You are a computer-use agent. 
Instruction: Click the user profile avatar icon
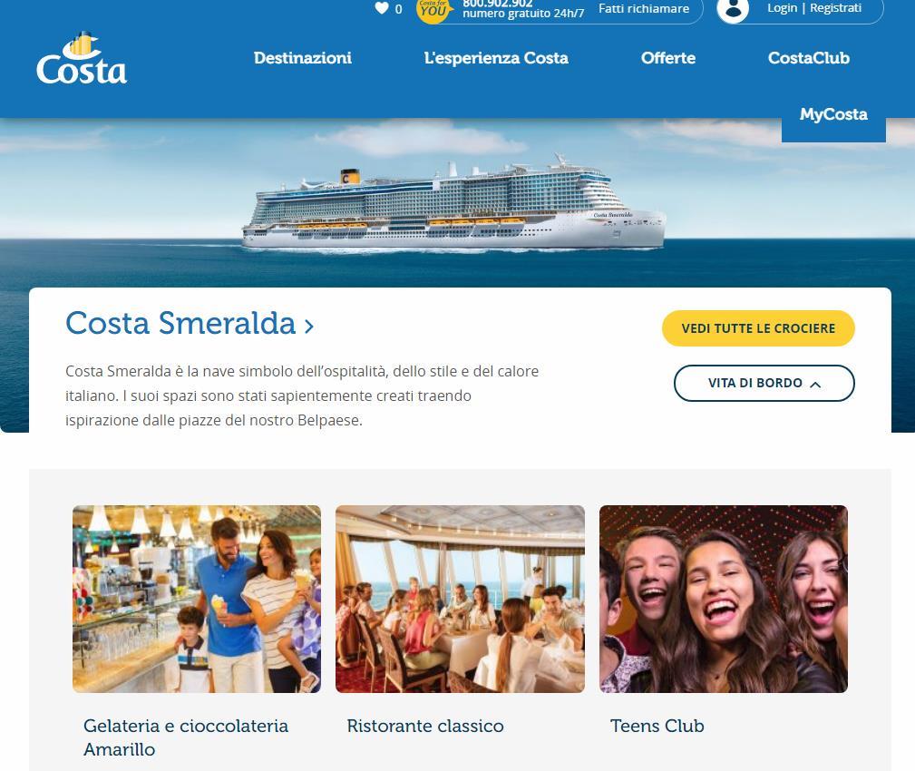(733, 9)
